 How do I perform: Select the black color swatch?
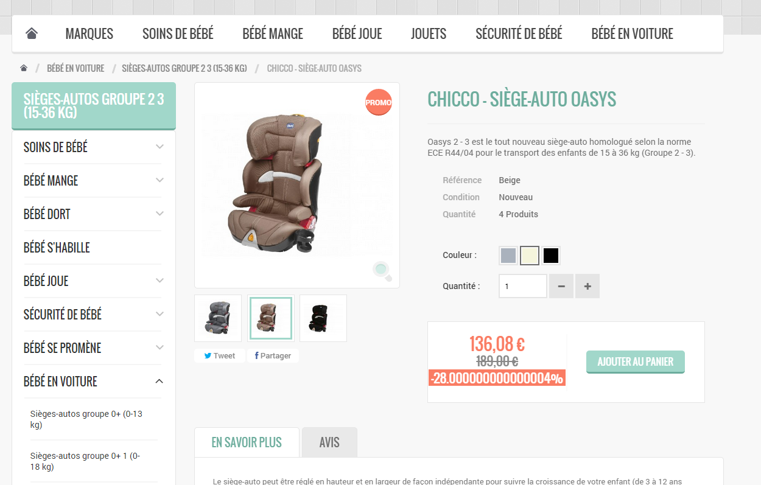pyautogui.click(x=551, y=256)
